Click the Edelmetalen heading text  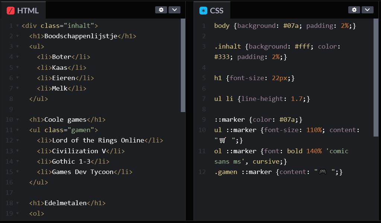tap(65, 203)
